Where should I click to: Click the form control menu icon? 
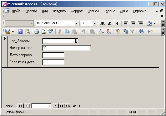click(7, 11)
